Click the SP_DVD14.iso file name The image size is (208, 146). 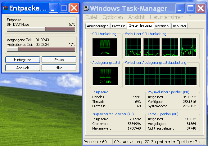pos(18,24)
